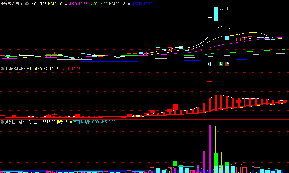Screen dimensions: 289x173
Task: Click the 牛熊趋势副图 indicator name
Action: [15, 69]
